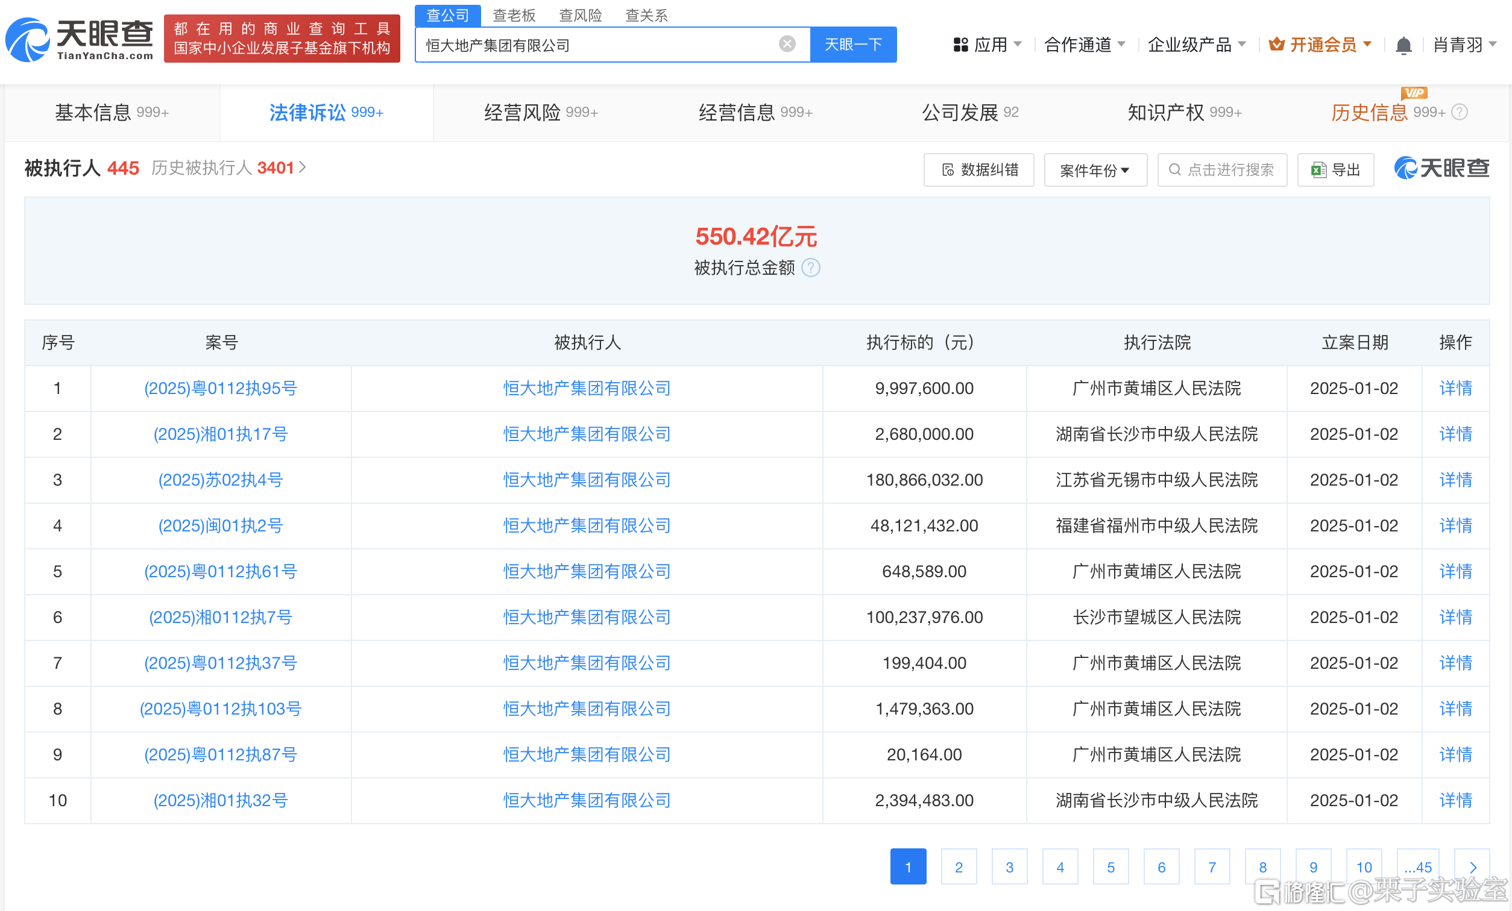Open case (2025)苏02执4号
This screenshot has height=911, width=1512.
220,480
